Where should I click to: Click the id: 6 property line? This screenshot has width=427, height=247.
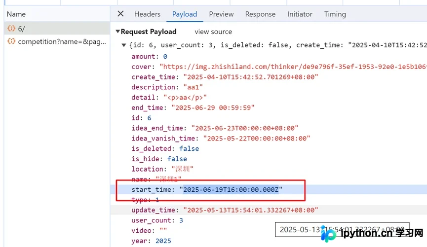[x=141, y=118]
